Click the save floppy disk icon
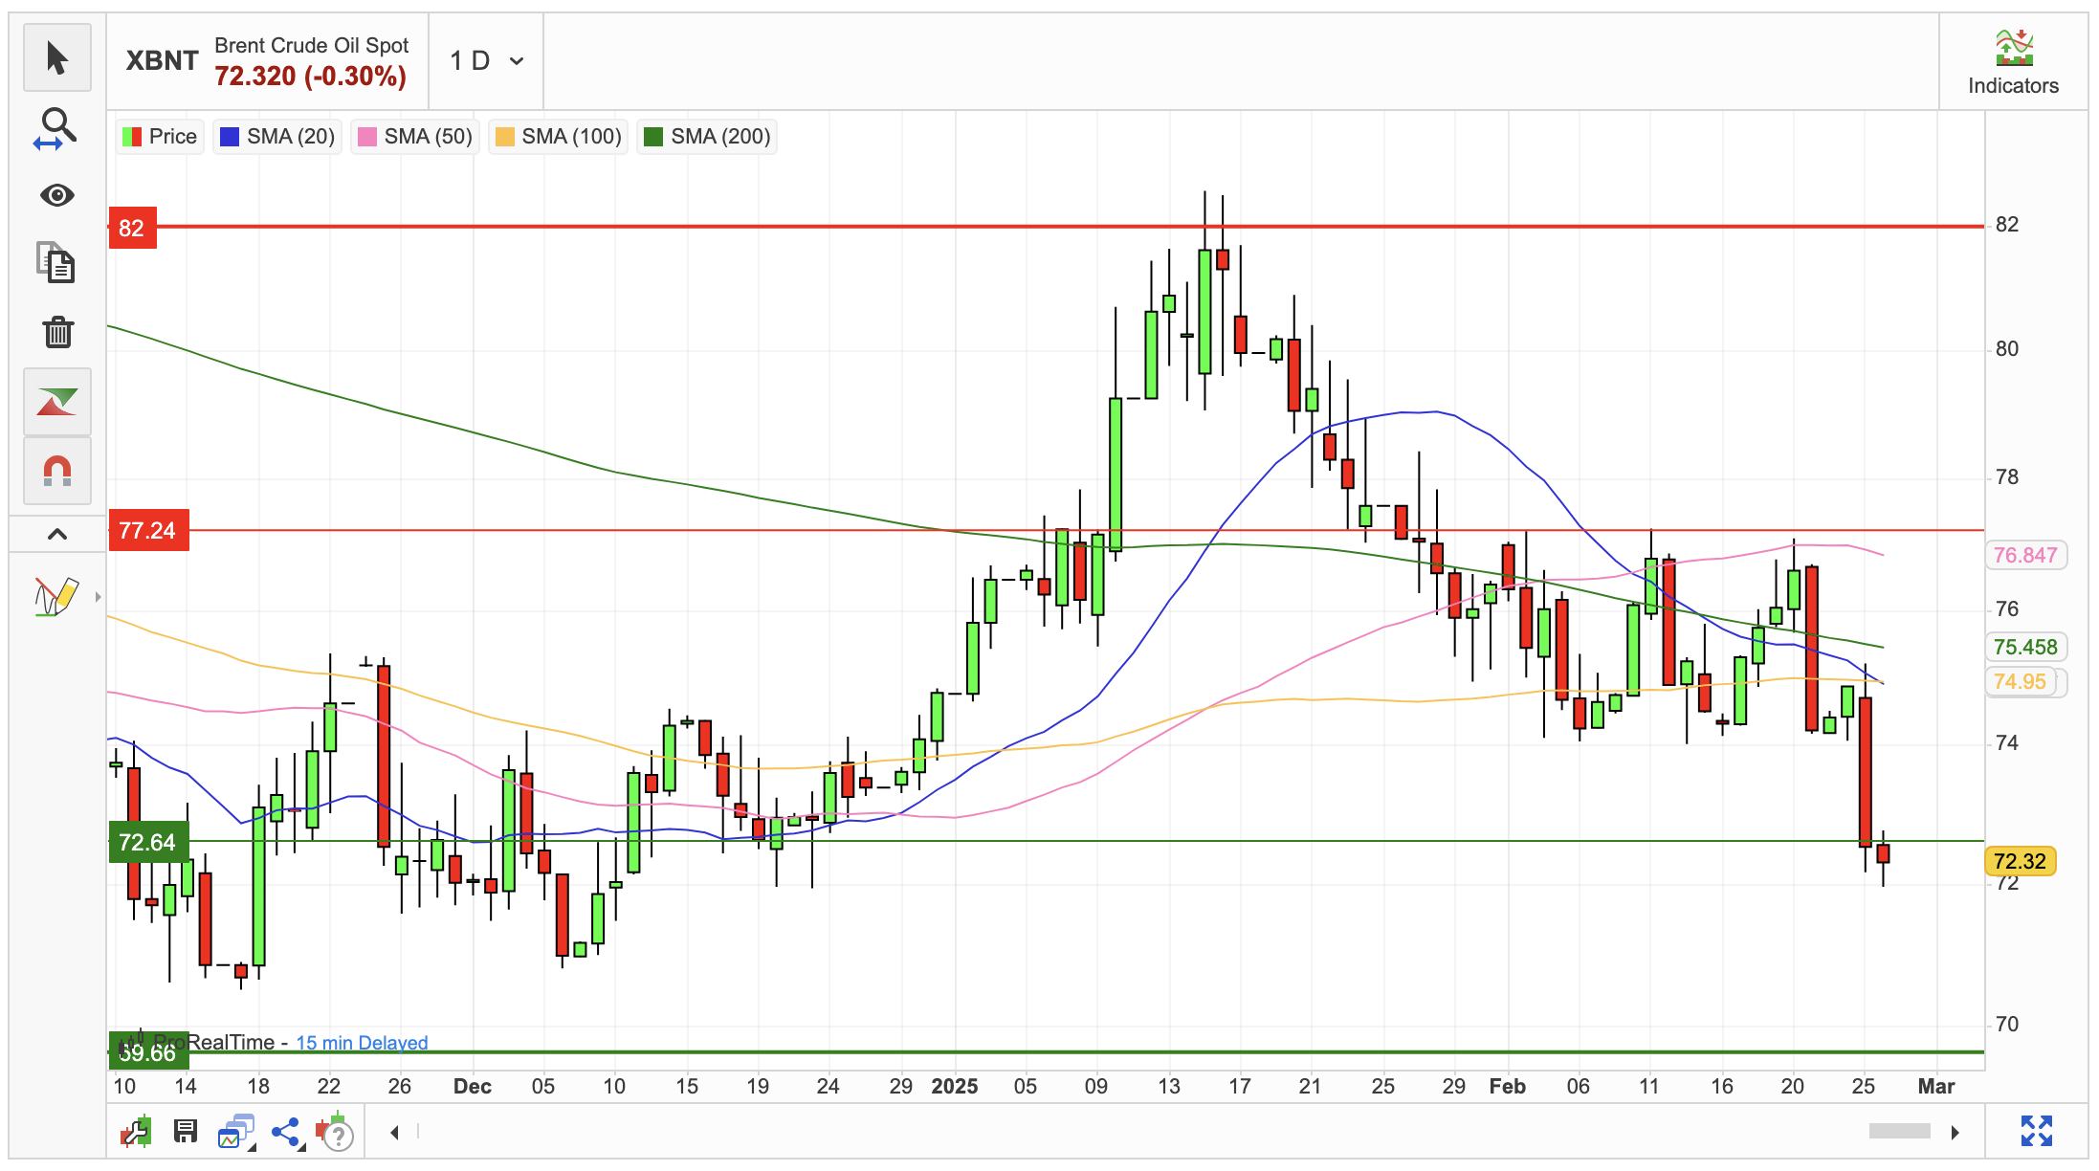 [x=185, y=1132]
